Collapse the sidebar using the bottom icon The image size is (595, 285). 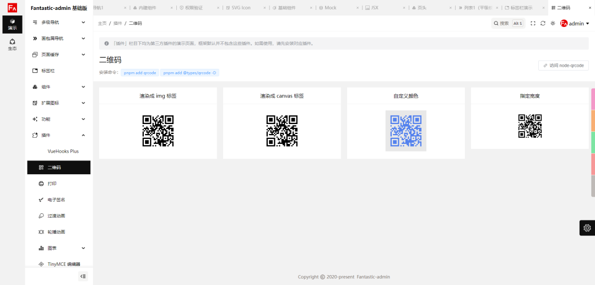coord(83,276)
